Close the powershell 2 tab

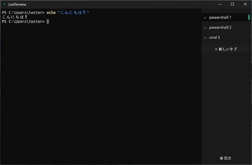pos(205,28)
